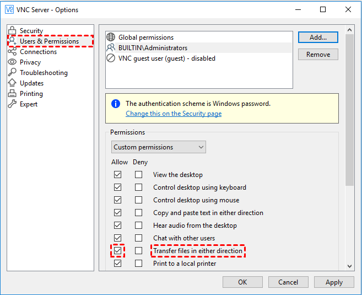Select Global permissions globe icon
362x295 pixels.
coord(111,37)
